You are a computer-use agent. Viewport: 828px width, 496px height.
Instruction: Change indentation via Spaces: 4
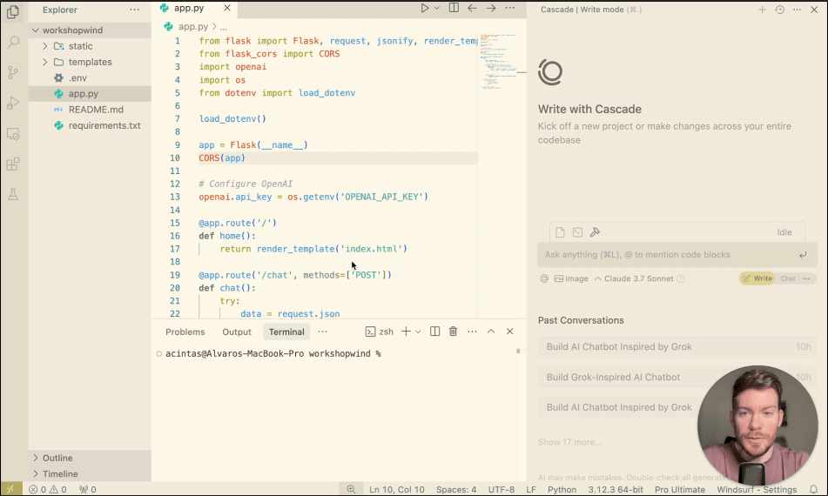456,489
